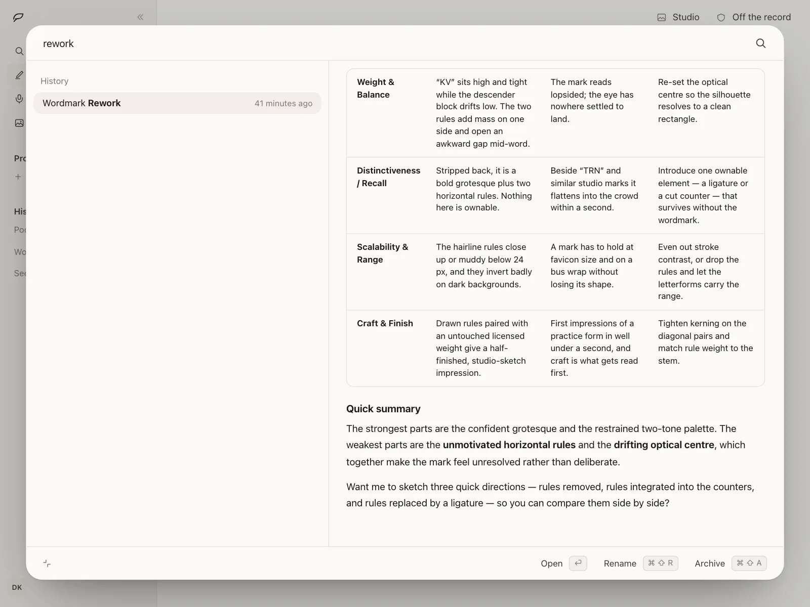810x607 pixels.
Task: Select the Wordmark Rework history result
Action: pyautogui.click(x=177, y=103)
